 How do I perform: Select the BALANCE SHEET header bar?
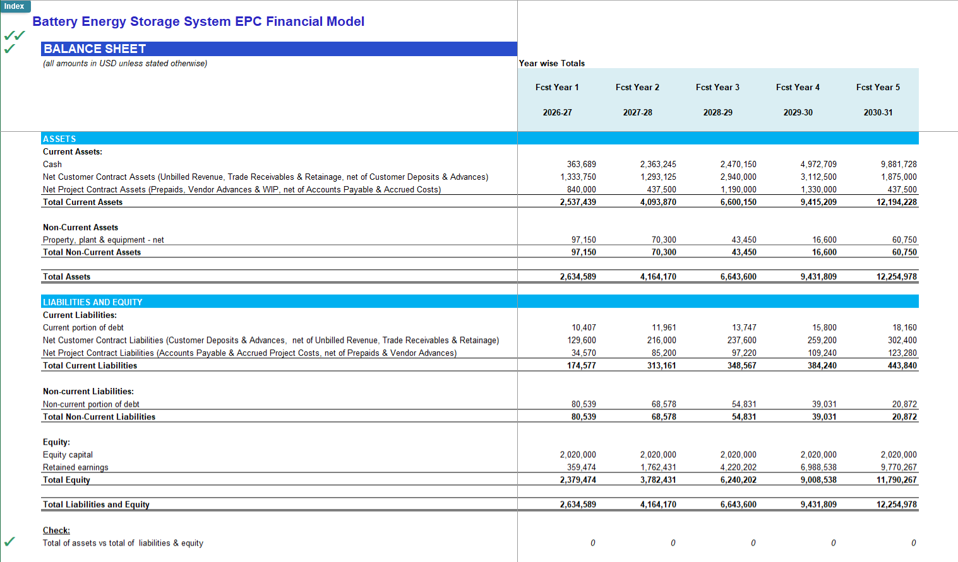pos(279,49)
